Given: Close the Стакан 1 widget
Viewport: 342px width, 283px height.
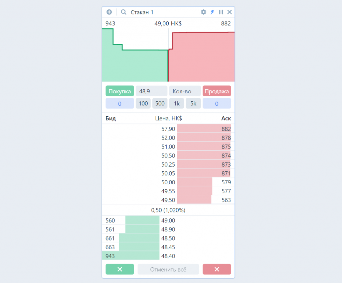Looking at the screenshot, I should pyautogui.click(x=229, y=12).
